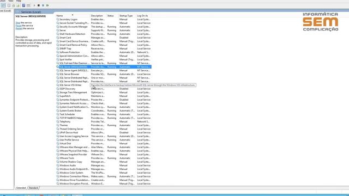Screen dimensions: 349x196
Task: Select the Thread Ordering Server service
Action: 104,129
